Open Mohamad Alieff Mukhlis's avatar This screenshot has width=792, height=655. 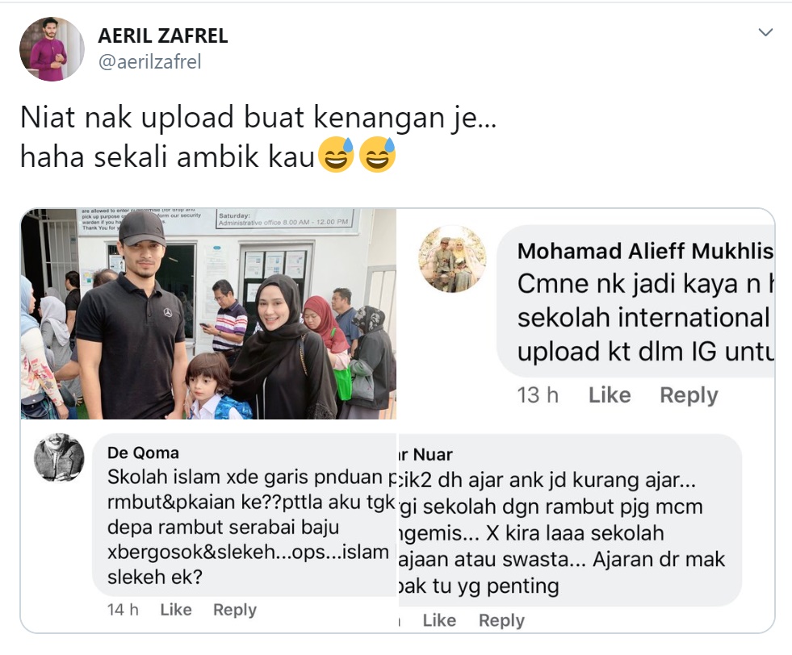pyautogui.click(x=452, y=259)
